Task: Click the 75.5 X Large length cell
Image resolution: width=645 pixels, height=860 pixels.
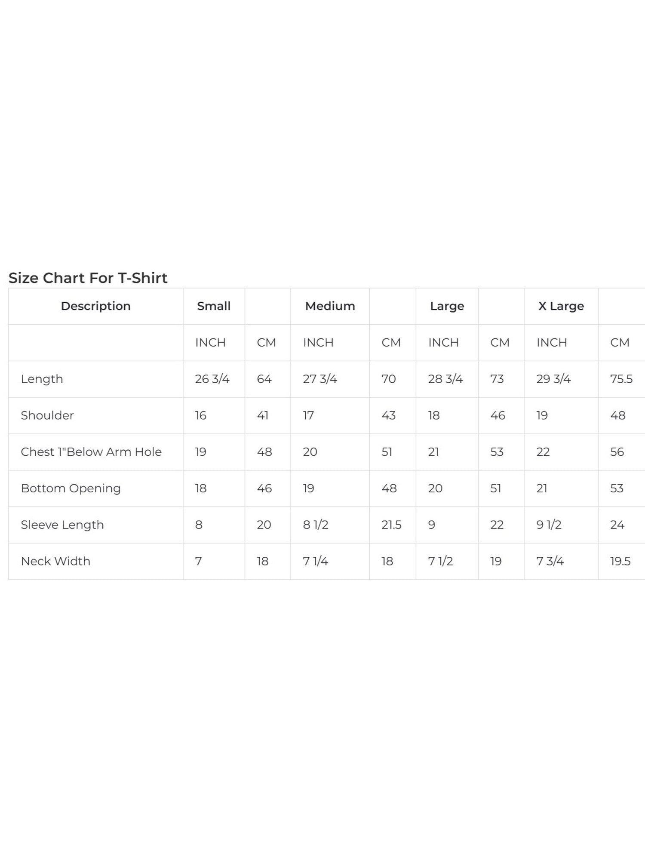Action: pyautogui.click(x=621, y=379)
